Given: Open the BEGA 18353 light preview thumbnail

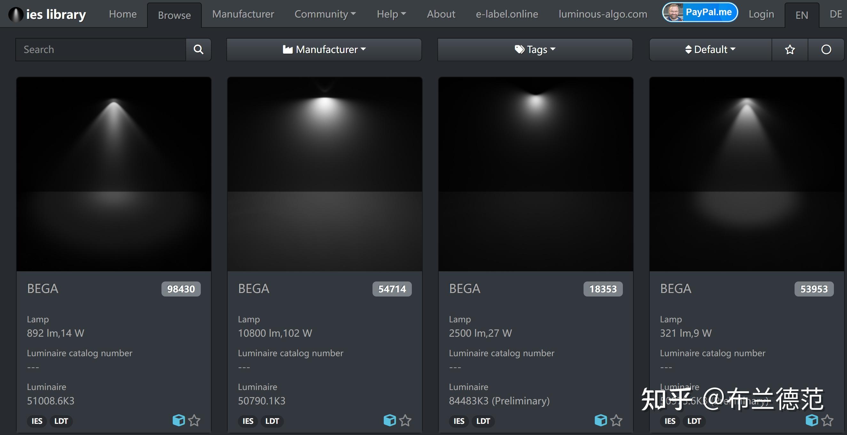Looking at the screenshot, I should [x=536, y=174].
